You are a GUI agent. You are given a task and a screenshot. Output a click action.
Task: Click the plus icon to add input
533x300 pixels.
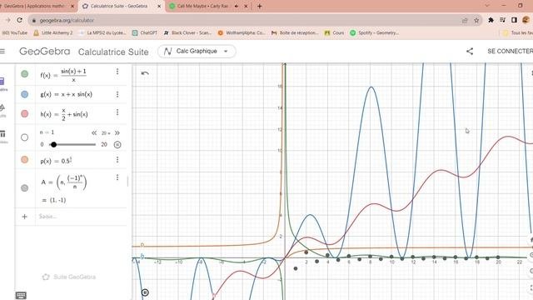click(24, 217)
